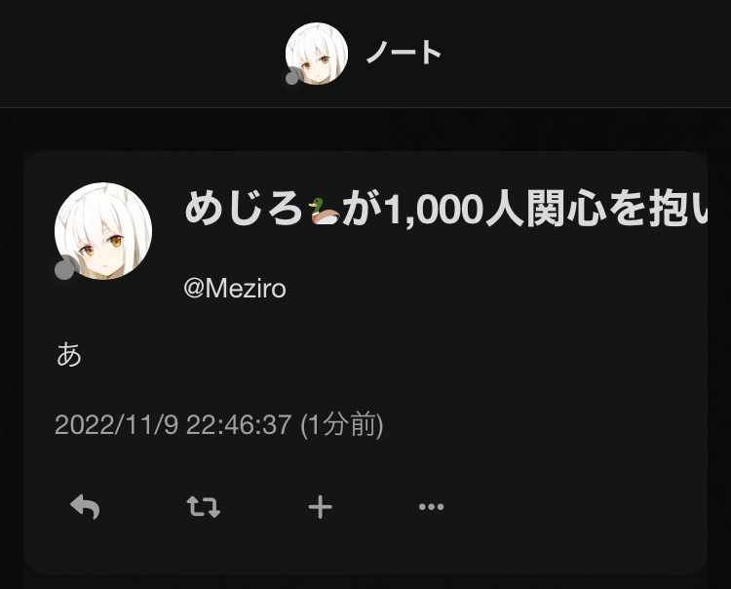Click the small avatar in the header
731x589 pixels.
317,54
